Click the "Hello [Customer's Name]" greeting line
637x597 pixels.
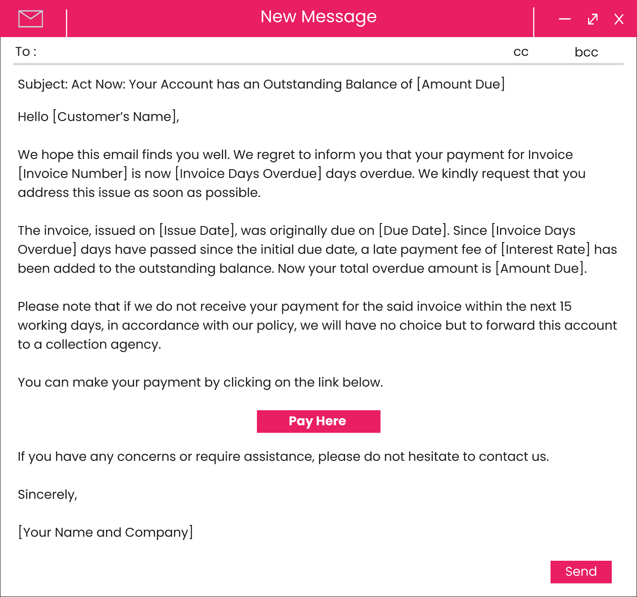coord(98,117)
